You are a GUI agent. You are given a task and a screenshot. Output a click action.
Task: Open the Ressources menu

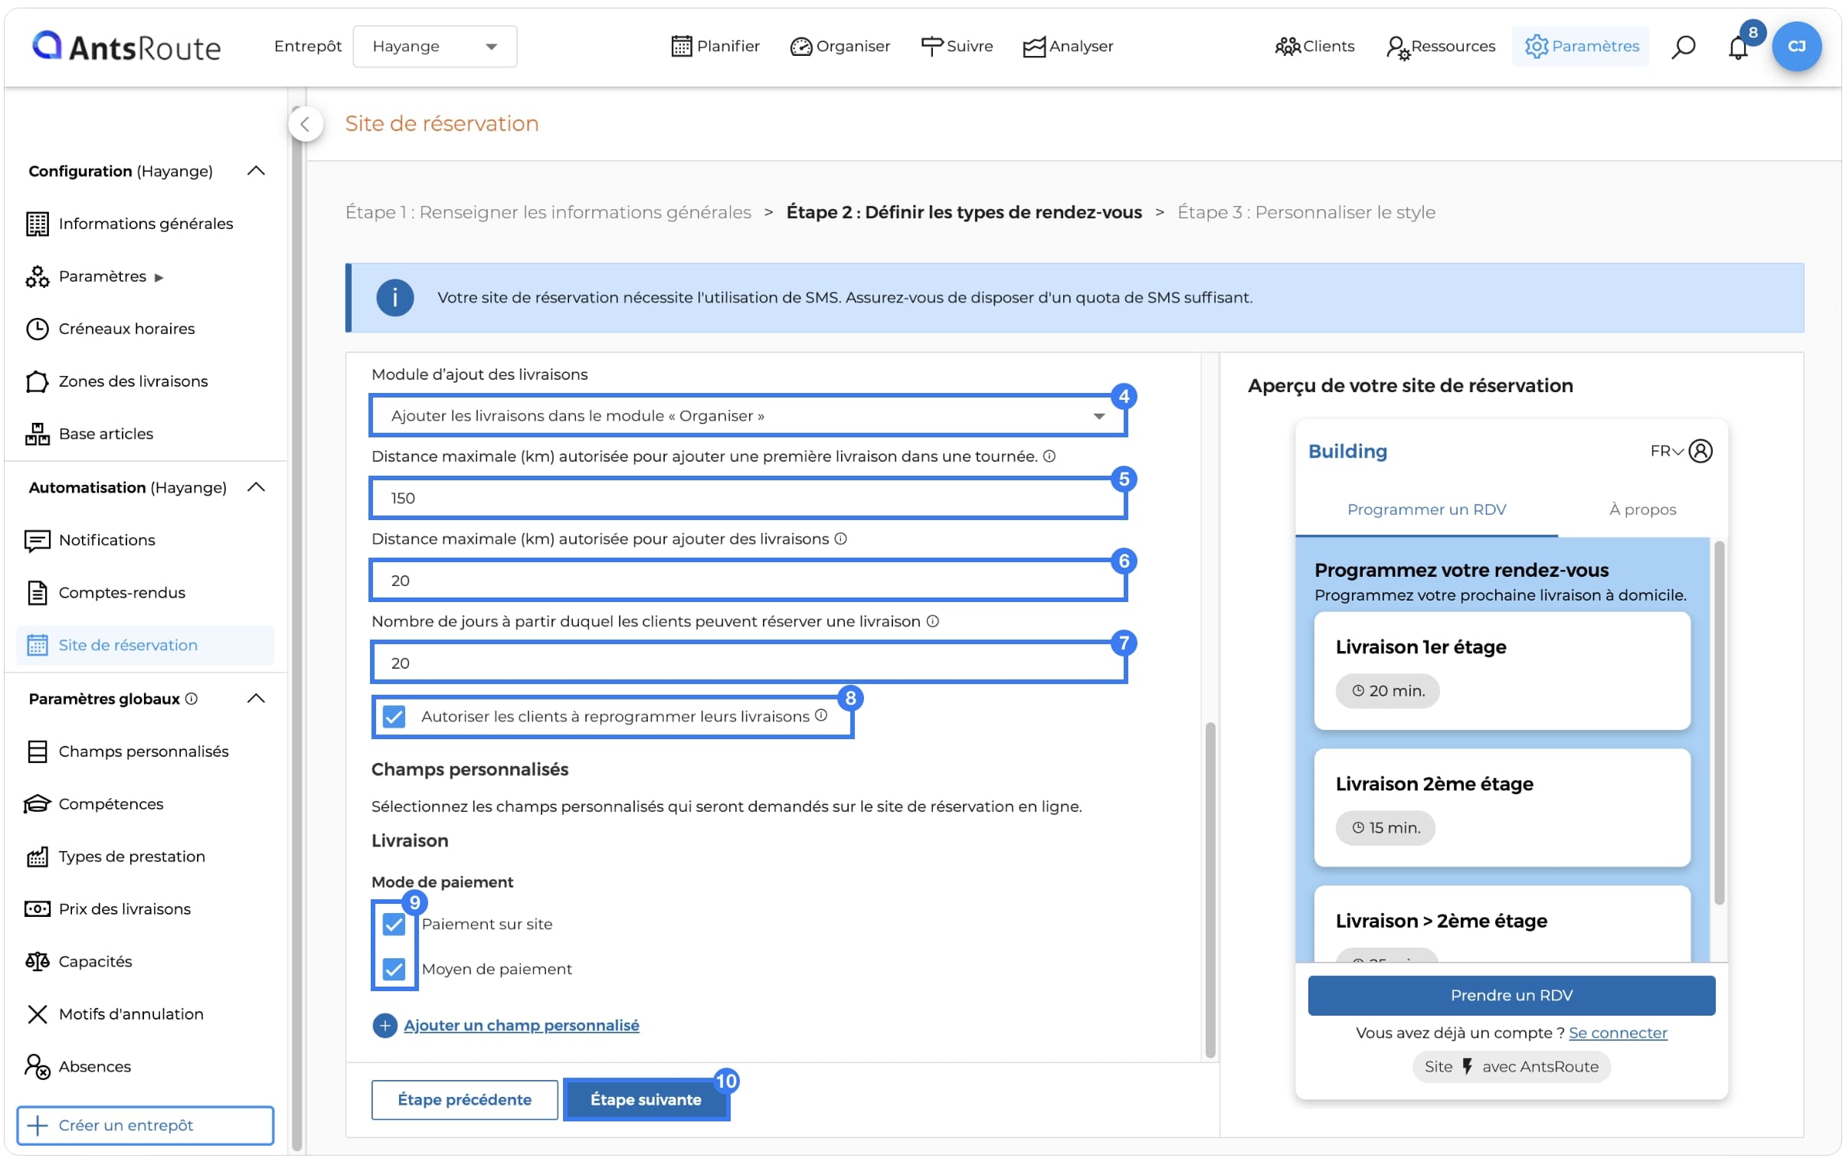coord(1441,47)
